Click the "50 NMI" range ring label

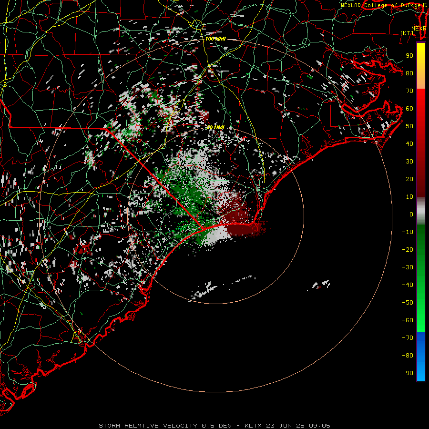(215, 127)
